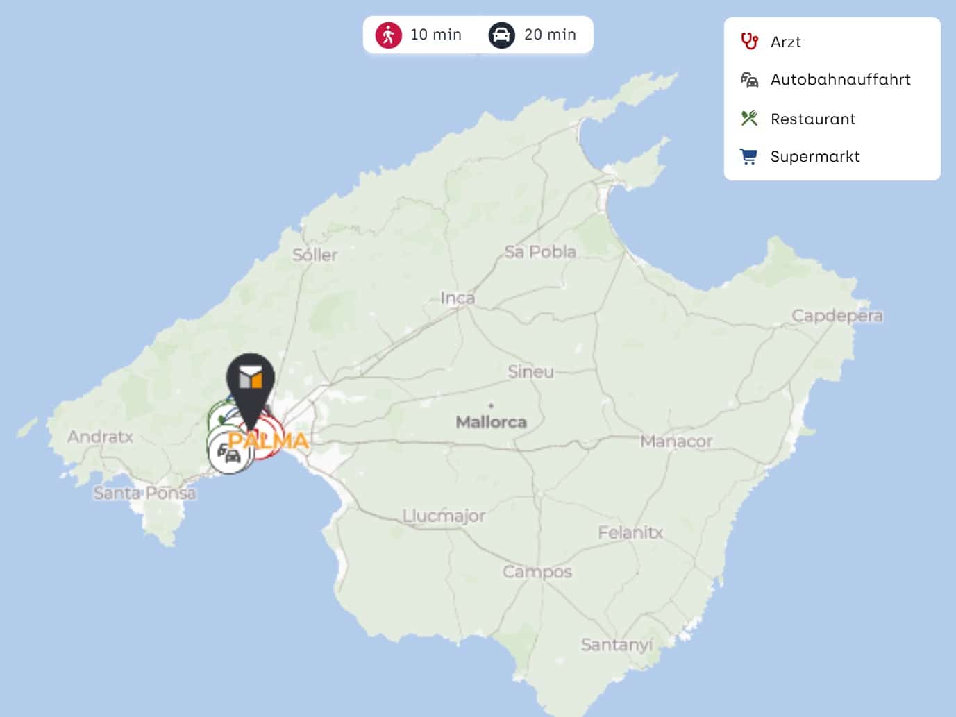Click the Capdepera label on map
The height and width of the screenshot is (717, 956).
[x=837, y=316]
